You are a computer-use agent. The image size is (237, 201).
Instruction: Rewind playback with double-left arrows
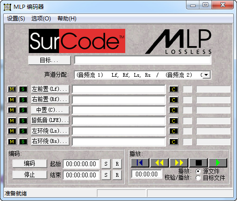tap(160, 163)
